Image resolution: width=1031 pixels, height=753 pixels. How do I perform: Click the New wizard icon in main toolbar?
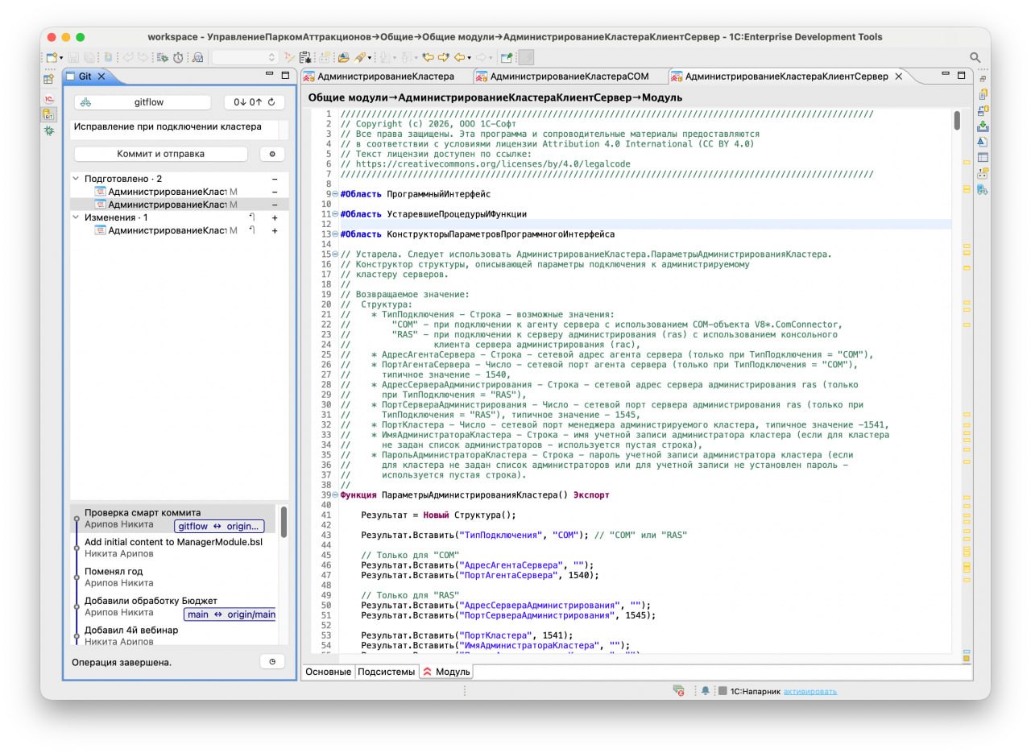pyautogui.click(x=52, y=57)
